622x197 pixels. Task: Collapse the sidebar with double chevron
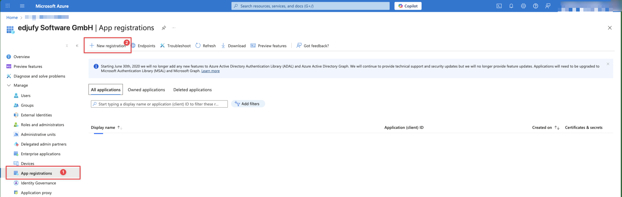[77, 46]
